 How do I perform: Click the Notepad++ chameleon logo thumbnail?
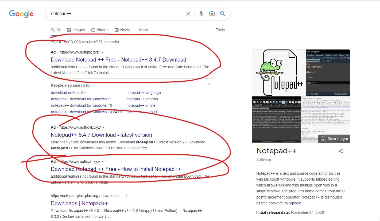pos(279,73)
